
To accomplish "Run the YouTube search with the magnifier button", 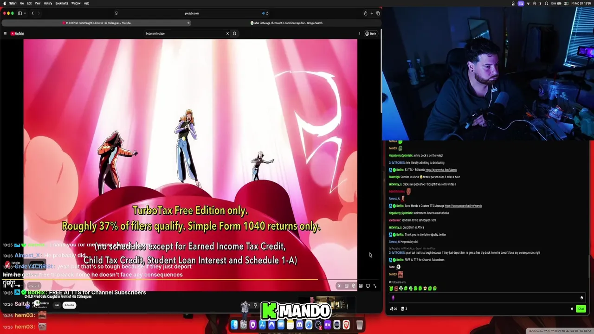I will (234, 33).
